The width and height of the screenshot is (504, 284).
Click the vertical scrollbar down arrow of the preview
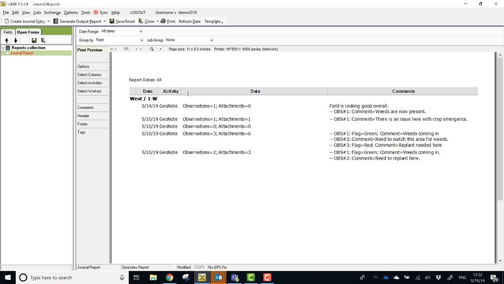point(500,261)
